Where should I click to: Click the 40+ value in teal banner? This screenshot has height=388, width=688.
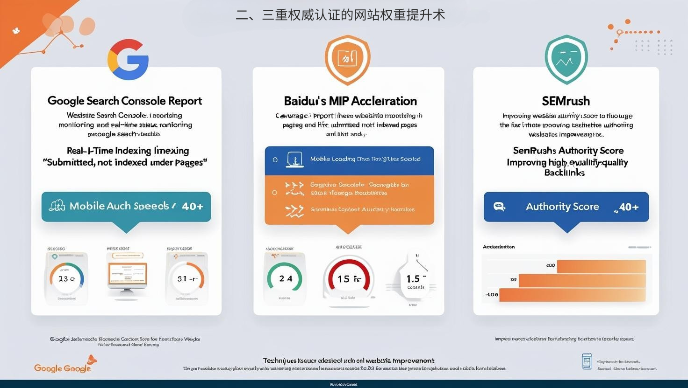(x=193, y=206)
